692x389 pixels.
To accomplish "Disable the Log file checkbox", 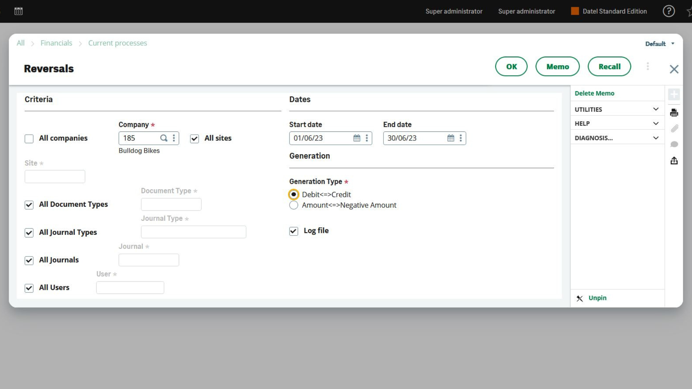I will [293, 231].
